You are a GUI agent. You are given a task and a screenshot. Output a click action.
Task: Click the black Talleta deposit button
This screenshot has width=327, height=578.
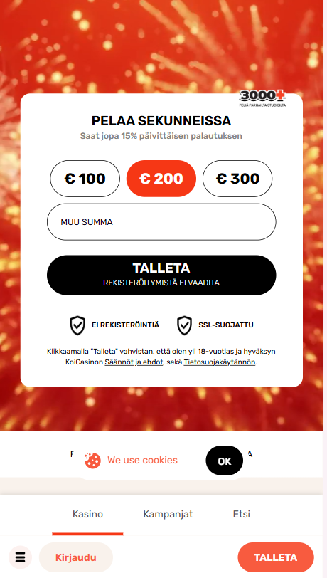coord(161,275)
